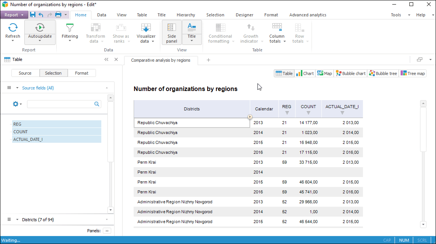Click the vertical scrollbar of the table
The width and height of the screenshot is (436, 244).
click(x=423, y=129)
